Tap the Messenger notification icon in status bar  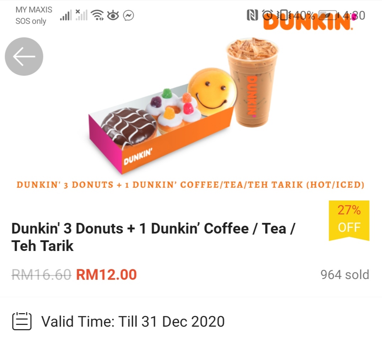[128, 16]
